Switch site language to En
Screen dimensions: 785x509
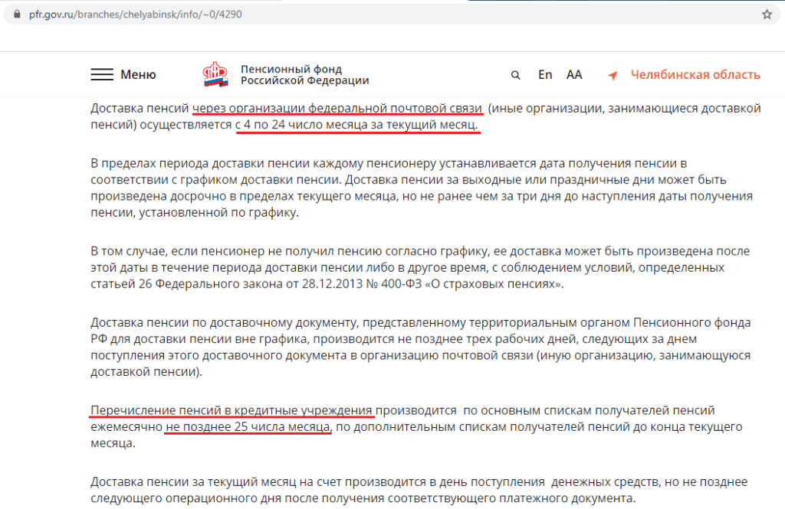click(x=545, y=74)
